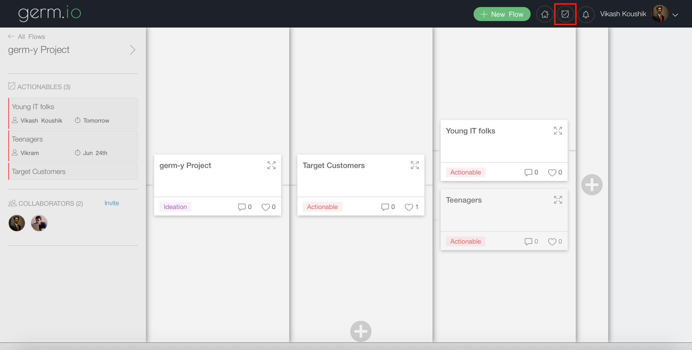Expand the Target Customers card
Image resolution: width=692 pixels, height=350 pixels.
(414, 165)
